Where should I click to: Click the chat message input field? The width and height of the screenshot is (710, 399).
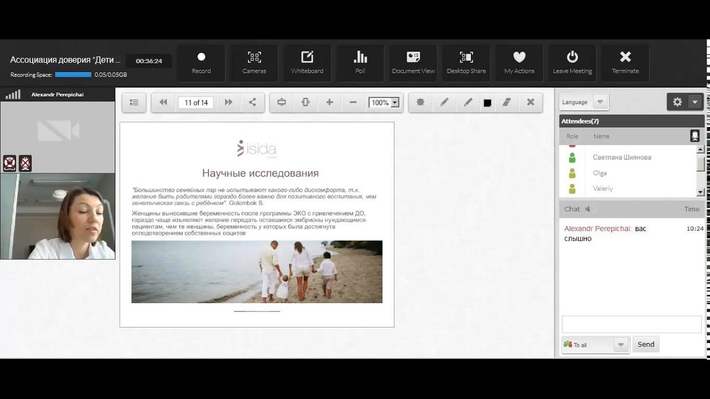coord(632,324)
